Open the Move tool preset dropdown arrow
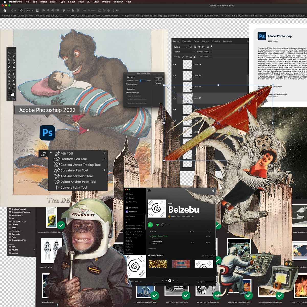Screen dimensions: 307x307 click(x=16, y=11)
